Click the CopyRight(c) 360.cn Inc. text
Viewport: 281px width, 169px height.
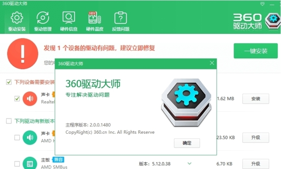110,132
